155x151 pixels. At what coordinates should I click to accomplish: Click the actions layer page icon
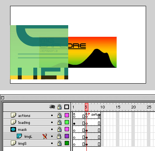(14, 115)
